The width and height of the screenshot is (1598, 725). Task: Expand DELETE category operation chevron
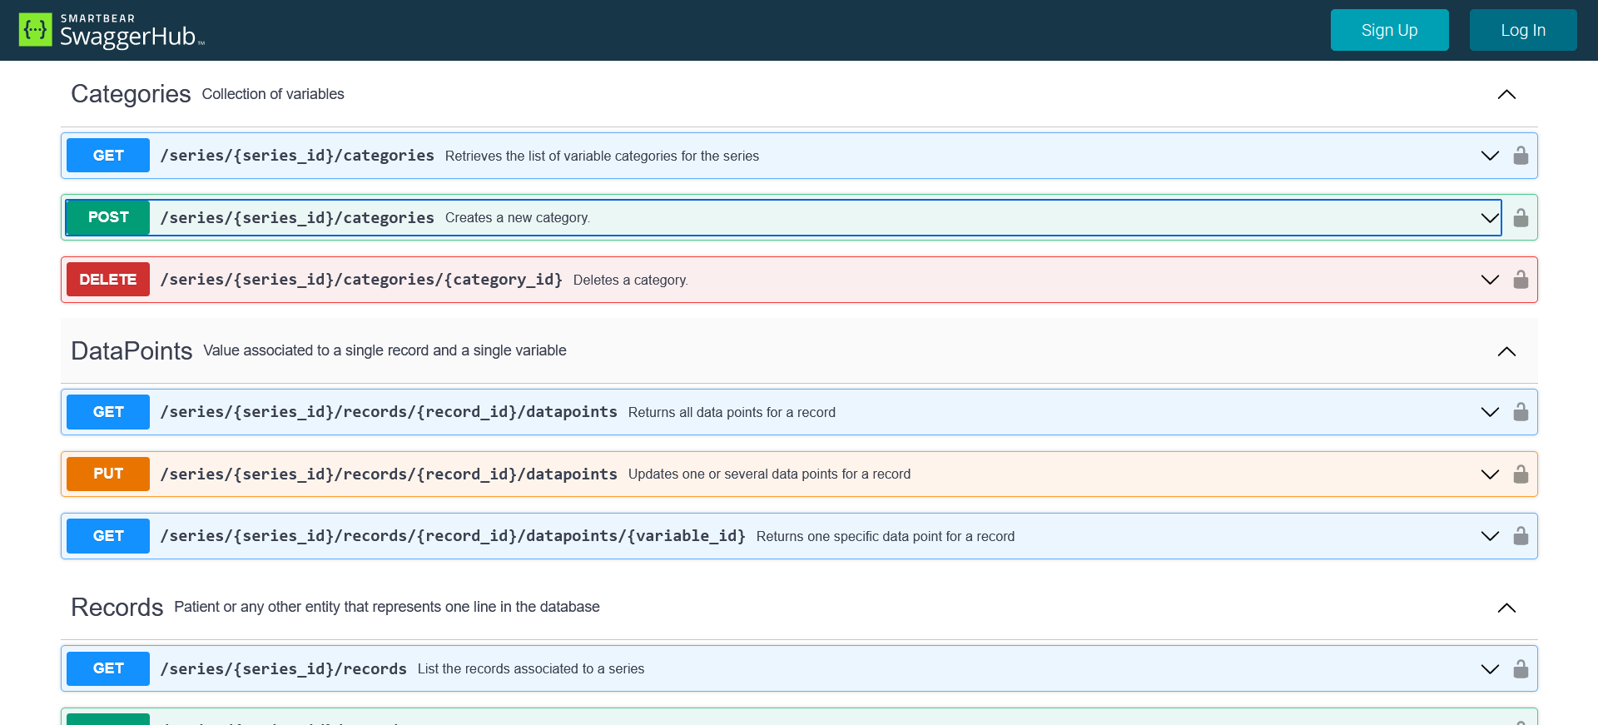[x=1490, y=280]
